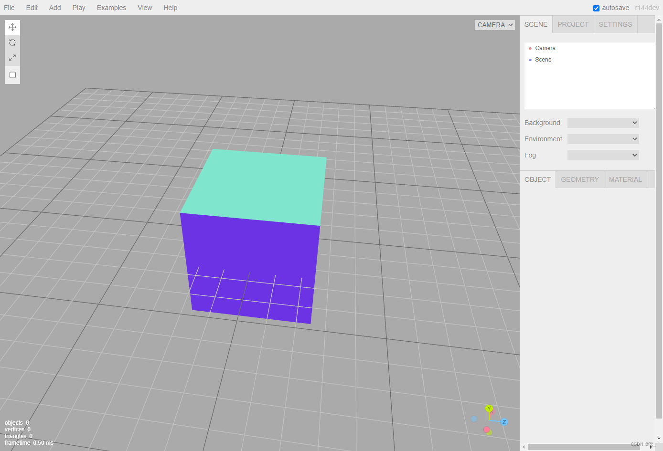
Task: Open the Environment dropdown
Action: click(x=603, y=139)
